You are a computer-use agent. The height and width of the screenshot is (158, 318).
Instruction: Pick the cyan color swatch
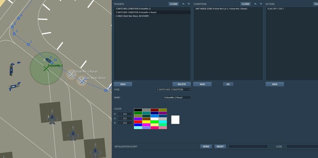click(x=163, y=122)
